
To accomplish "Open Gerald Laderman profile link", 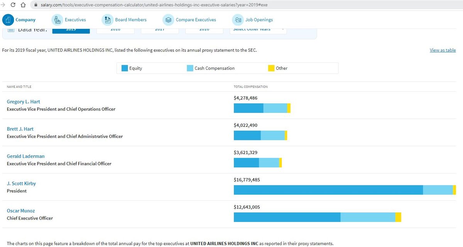I will pyautogui.click(x=26, y=156).
